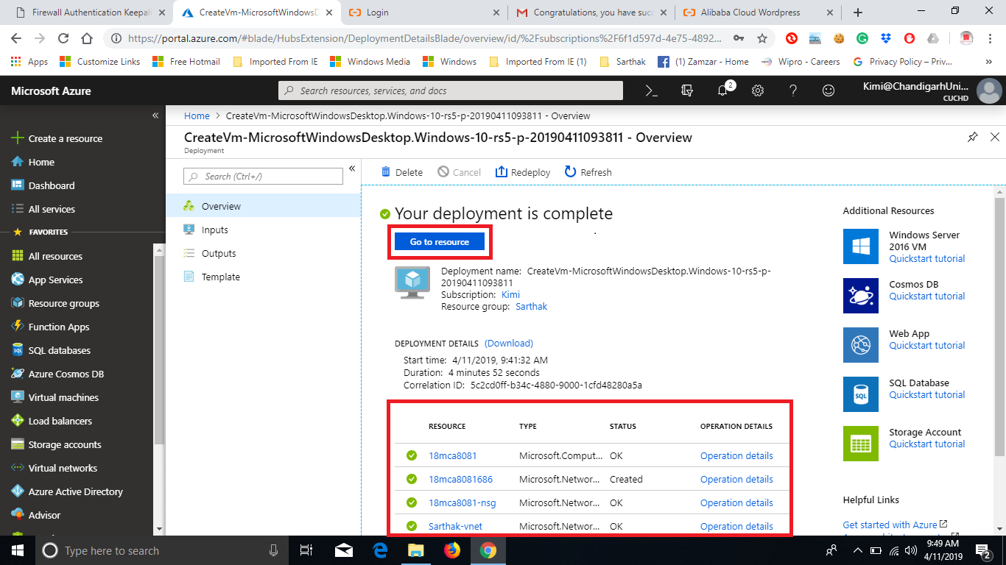The image size is (1006, 565).
Task: Click the blade Search (Ctrl+/) field
Action: click(x=263, y=177)
